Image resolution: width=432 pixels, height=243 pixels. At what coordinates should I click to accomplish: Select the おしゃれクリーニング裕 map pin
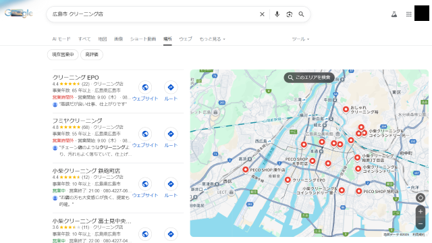[346, 109]
